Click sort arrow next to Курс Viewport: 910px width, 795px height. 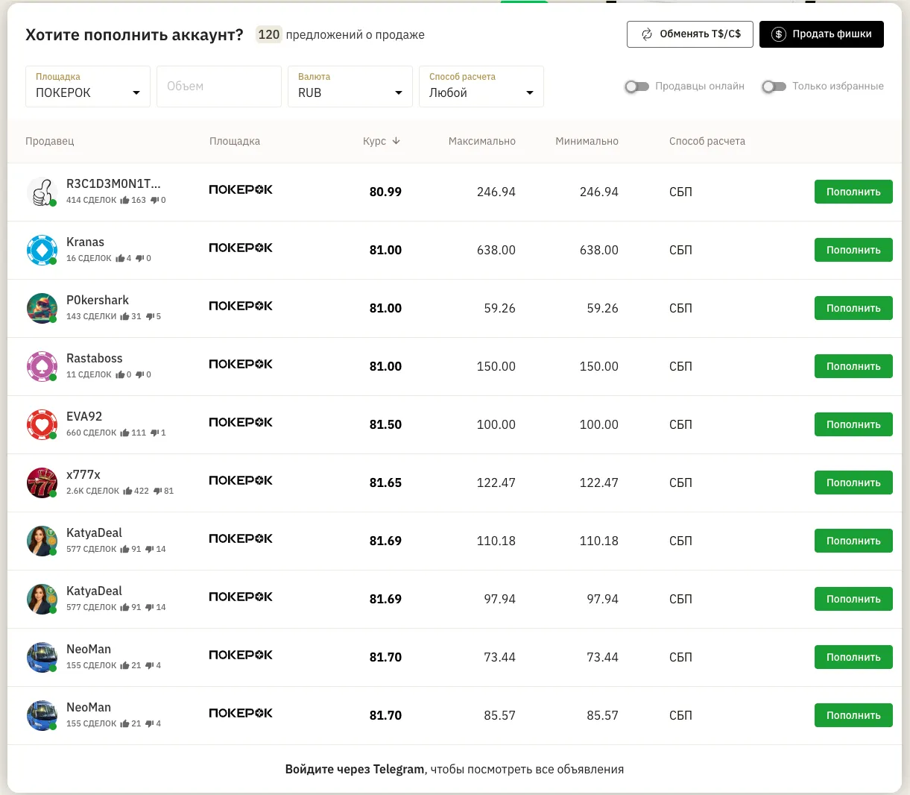point(396,141)
